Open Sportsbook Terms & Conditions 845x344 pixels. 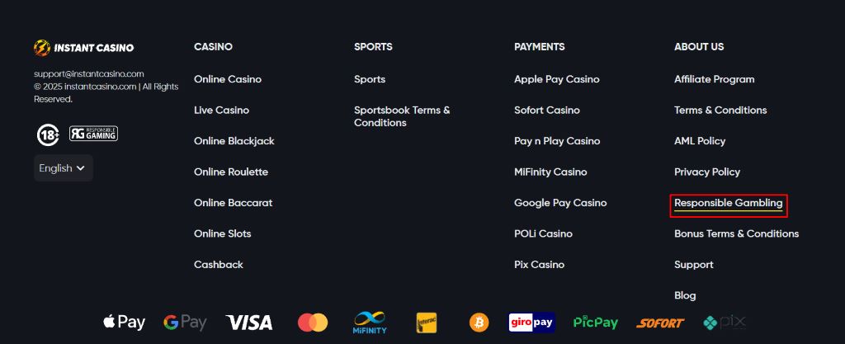[x=402, y=116]
